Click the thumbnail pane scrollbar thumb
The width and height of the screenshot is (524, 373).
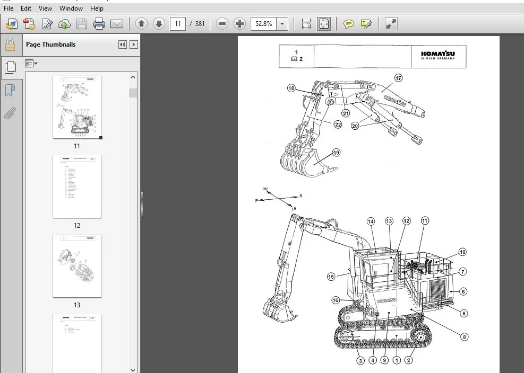133,93
